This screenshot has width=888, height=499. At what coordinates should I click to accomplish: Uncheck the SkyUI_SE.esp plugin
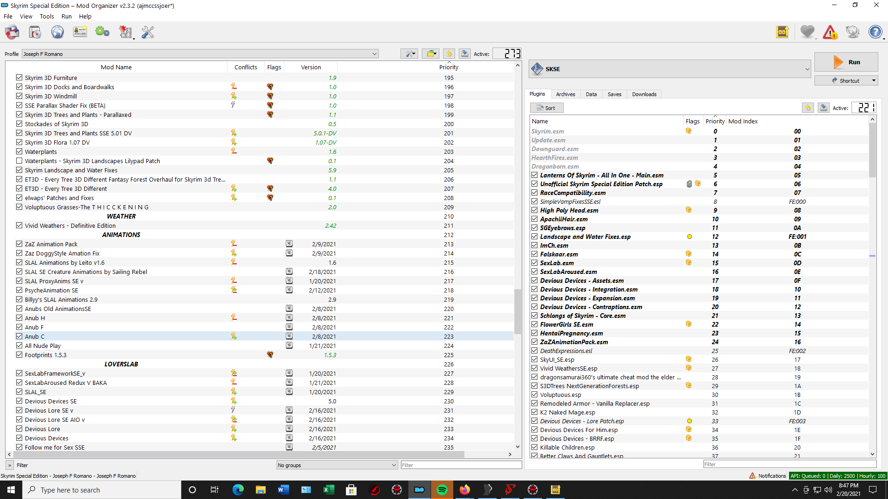click(535, 359)
